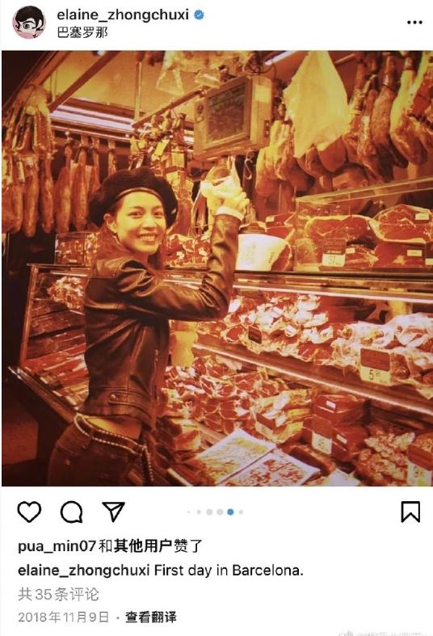Viewport: 433px width, 636px height.
Task: Jump to the last carousel indicator dot
Action: click(x=241, y=512)
